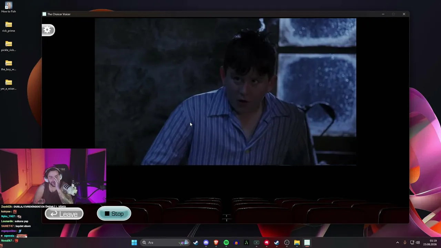
Task: Launch Brave browser from the taskbar
Action: pos(216,242)
